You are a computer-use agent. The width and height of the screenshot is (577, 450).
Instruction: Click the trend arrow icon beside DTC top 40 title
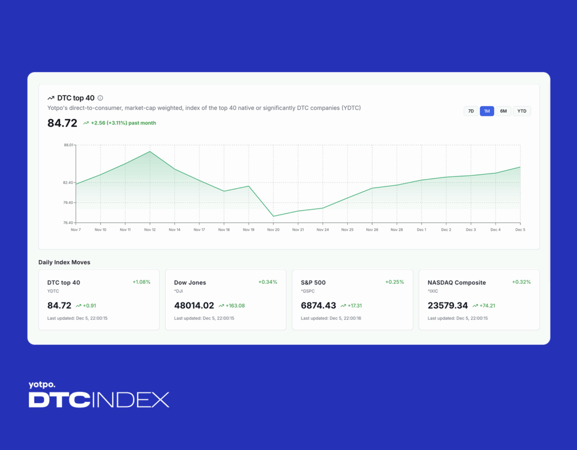tap(50, 98)
